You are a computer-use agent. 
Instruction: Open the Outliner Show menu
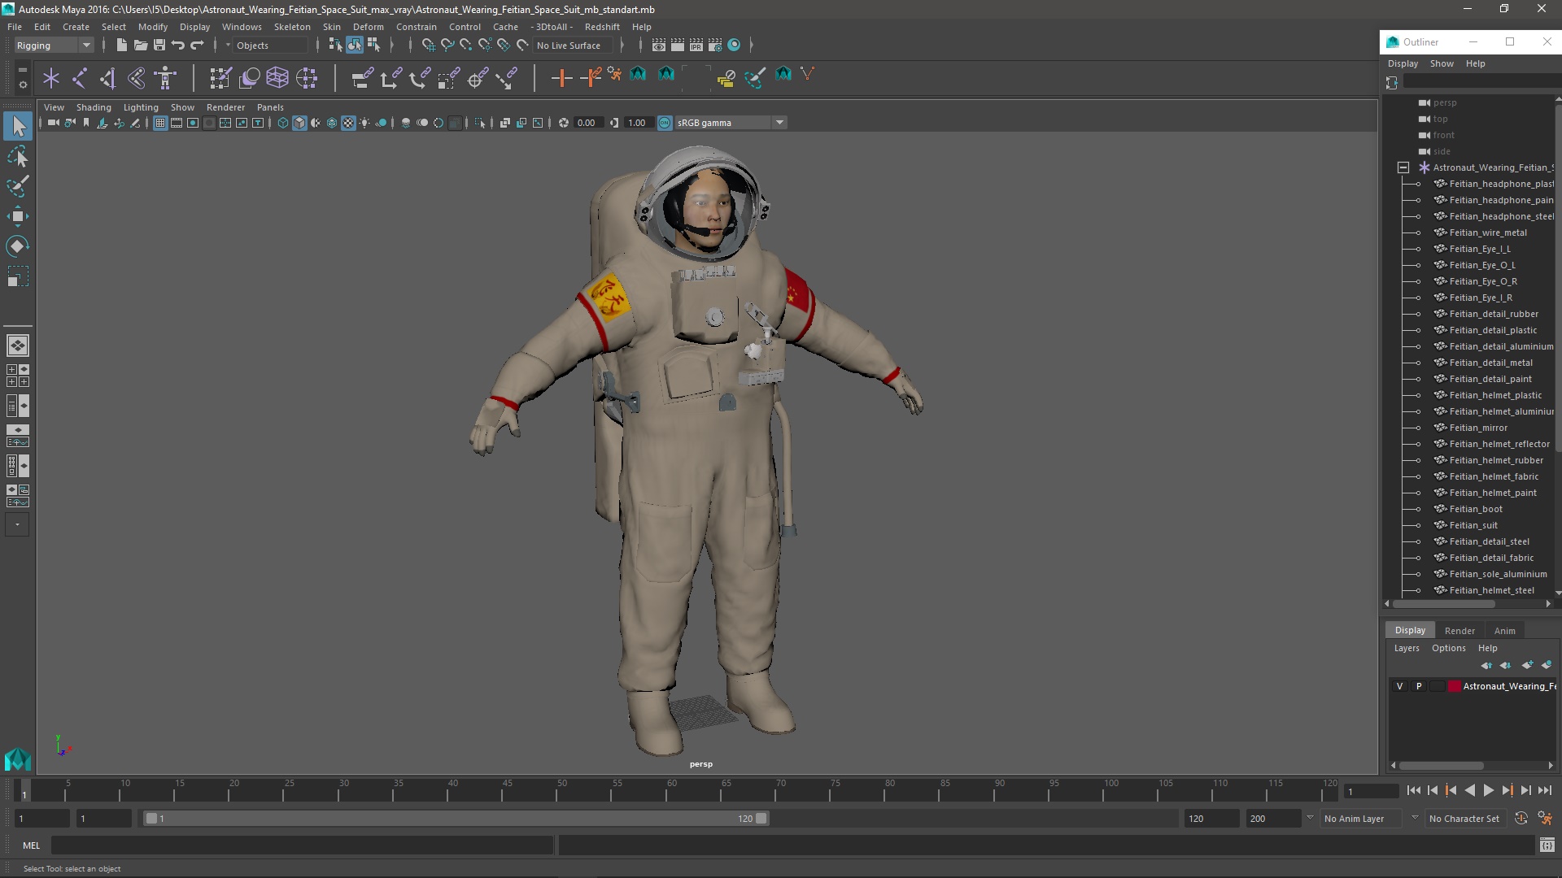coord(1442,63)
